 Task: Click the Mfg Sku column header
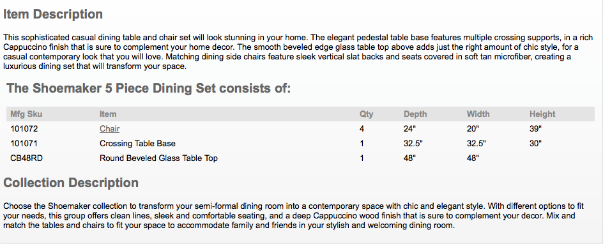[x=26, y=114]
